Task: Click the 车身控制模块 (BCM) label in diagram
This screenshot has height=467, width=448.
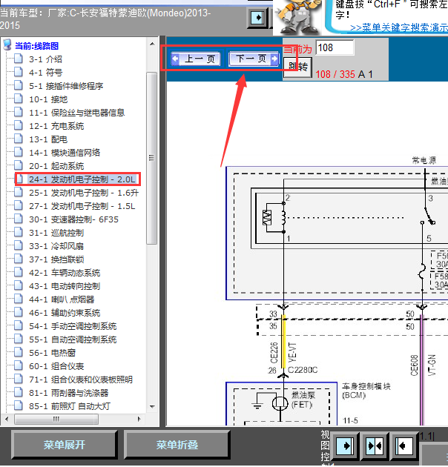Action: point(366,391)
